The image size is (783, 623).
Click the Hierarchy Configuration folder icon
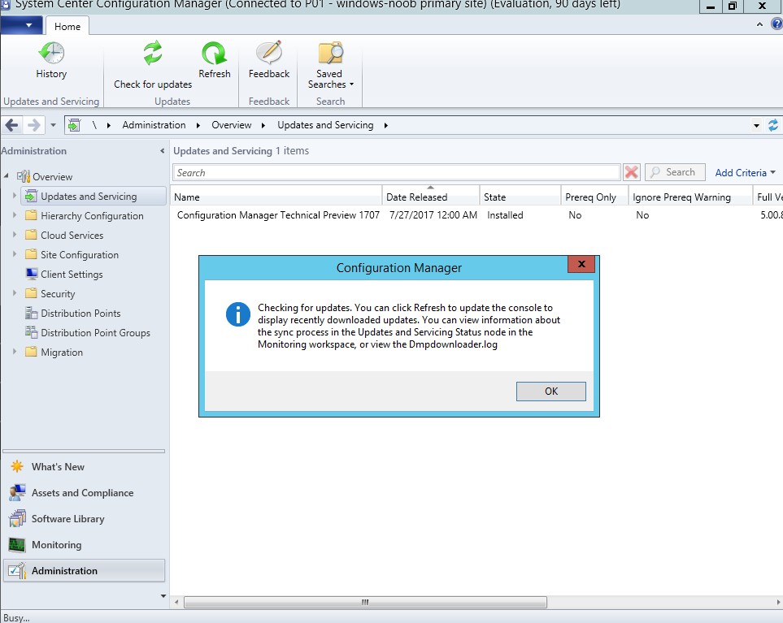pos(31,215)
